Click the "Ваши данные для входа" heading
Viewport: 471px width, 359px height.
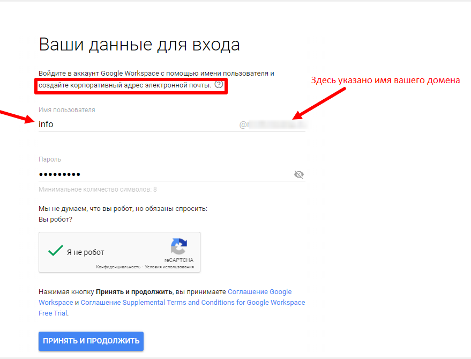tap(139, 45)
